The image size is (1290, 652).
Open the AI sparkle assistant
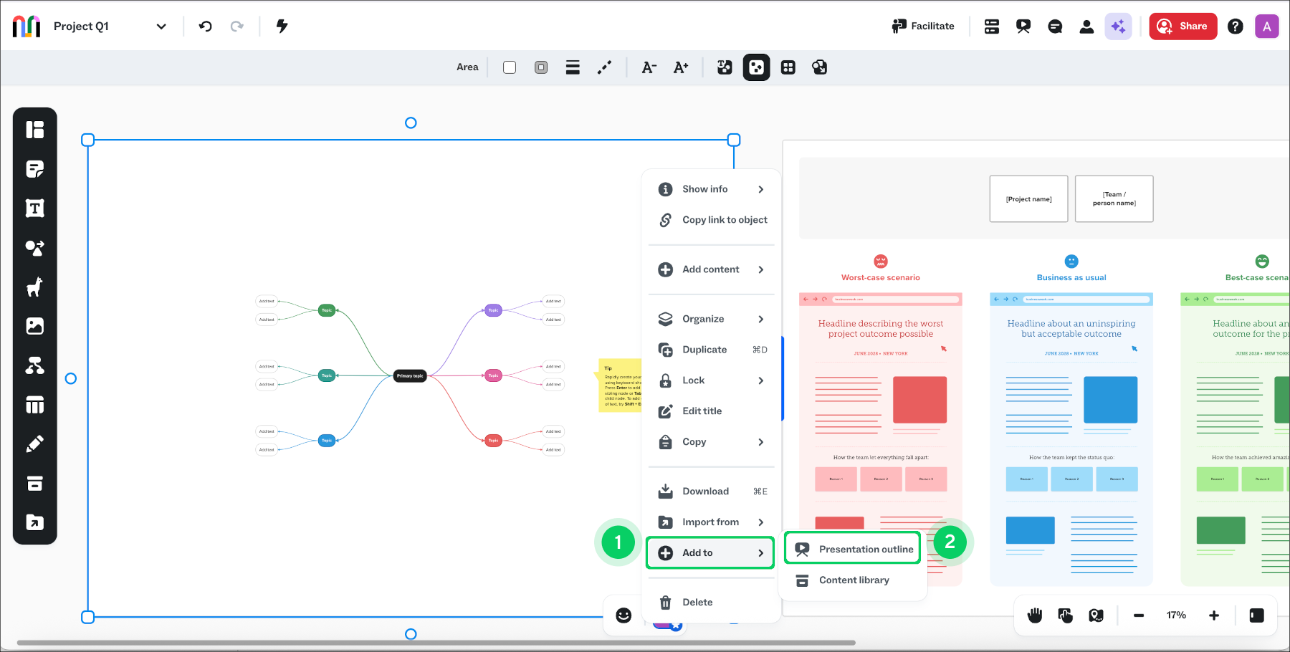[1118, 27]
